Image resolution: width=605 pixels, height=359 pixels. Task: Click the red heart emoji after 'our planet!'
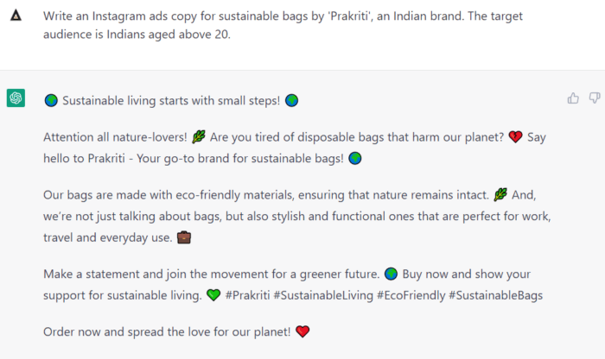click(302, 331)
